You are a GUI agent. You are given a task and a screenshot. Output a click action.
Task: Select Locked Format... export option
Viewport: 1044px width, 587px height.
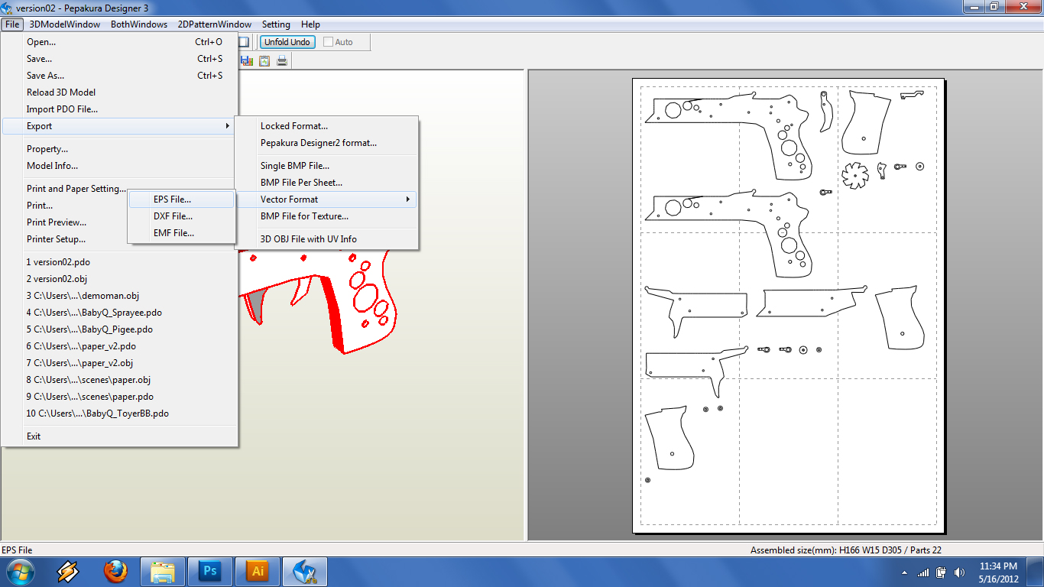point(326,126)
